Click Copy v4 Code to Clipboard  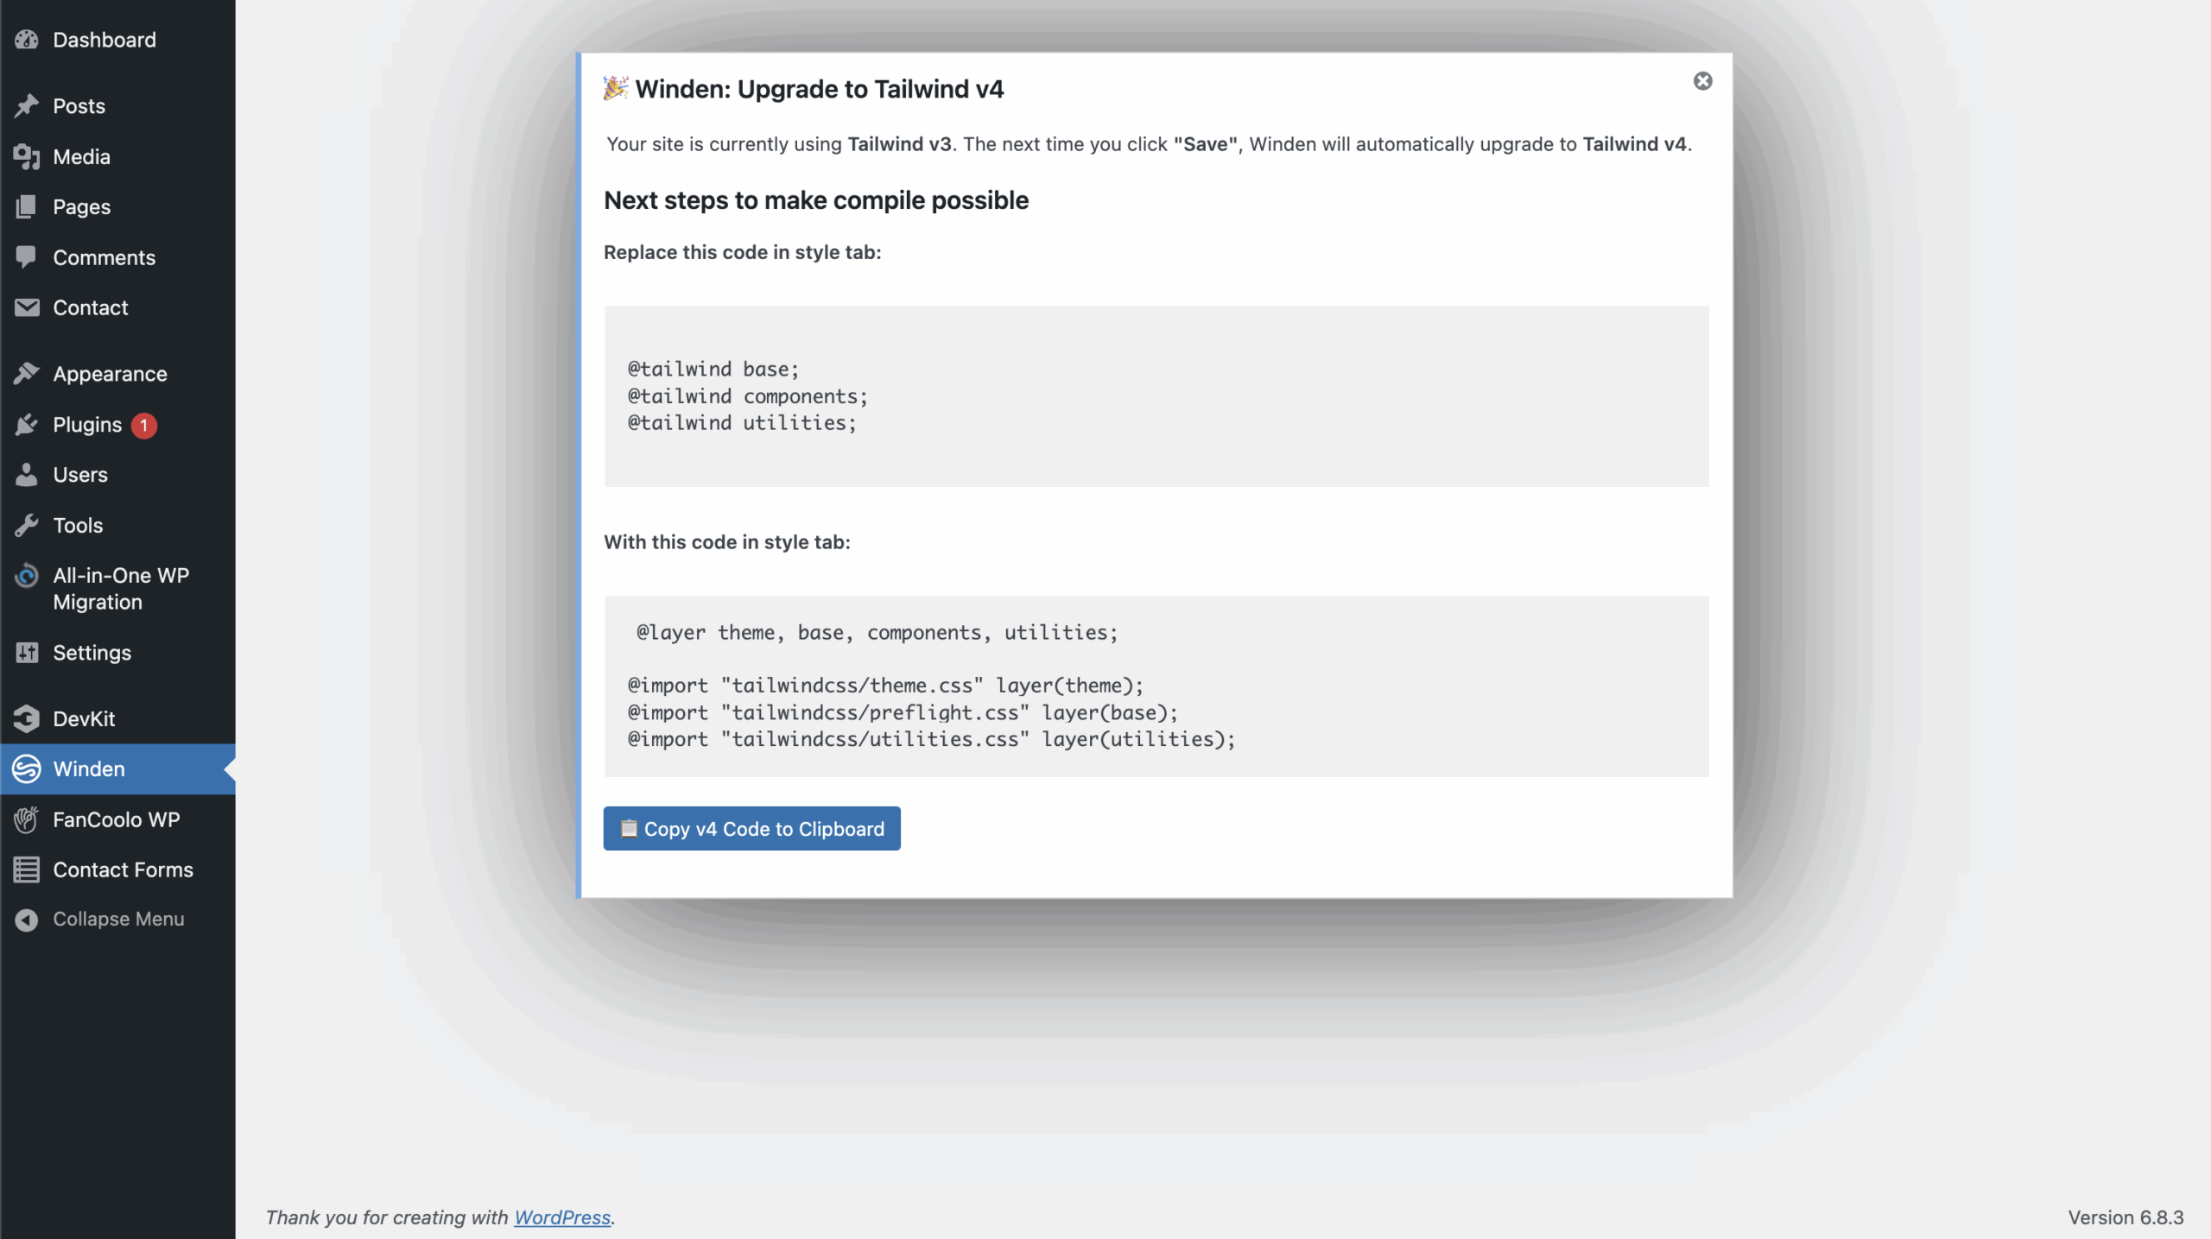click(x=751, y=828)
